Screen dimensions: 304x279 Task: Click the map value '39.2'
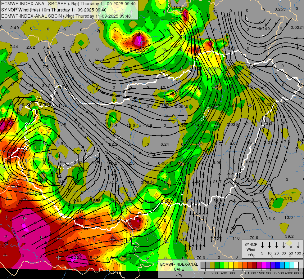(289, 237)
